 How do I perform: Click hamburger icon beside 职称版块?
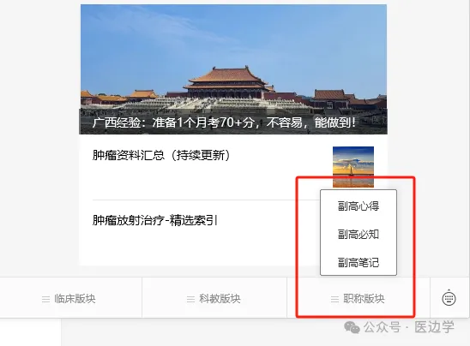(334, 299)
